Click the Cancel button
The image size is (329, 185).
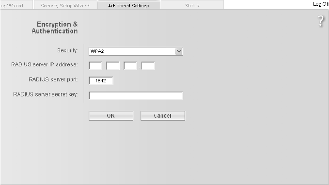pyautogui.click(x=163, y=116)
